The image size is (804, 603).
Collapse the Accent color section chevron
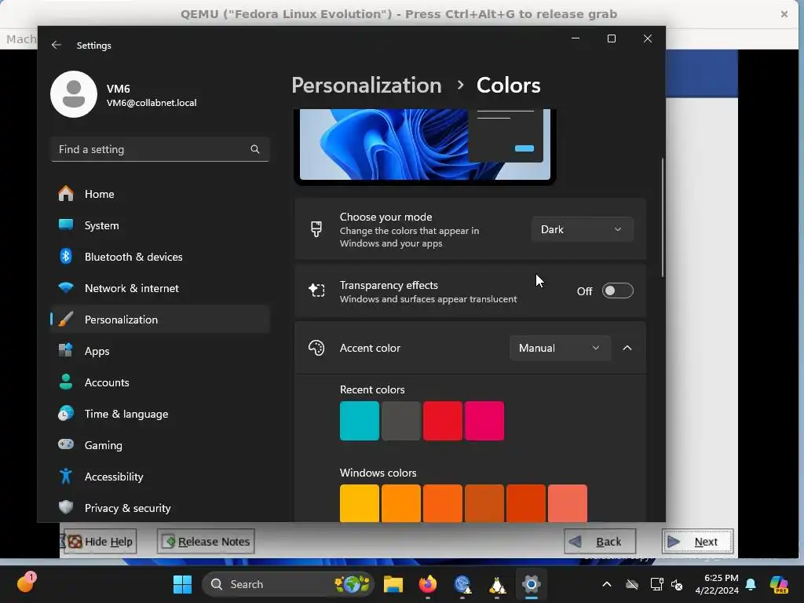coord(627,348)
